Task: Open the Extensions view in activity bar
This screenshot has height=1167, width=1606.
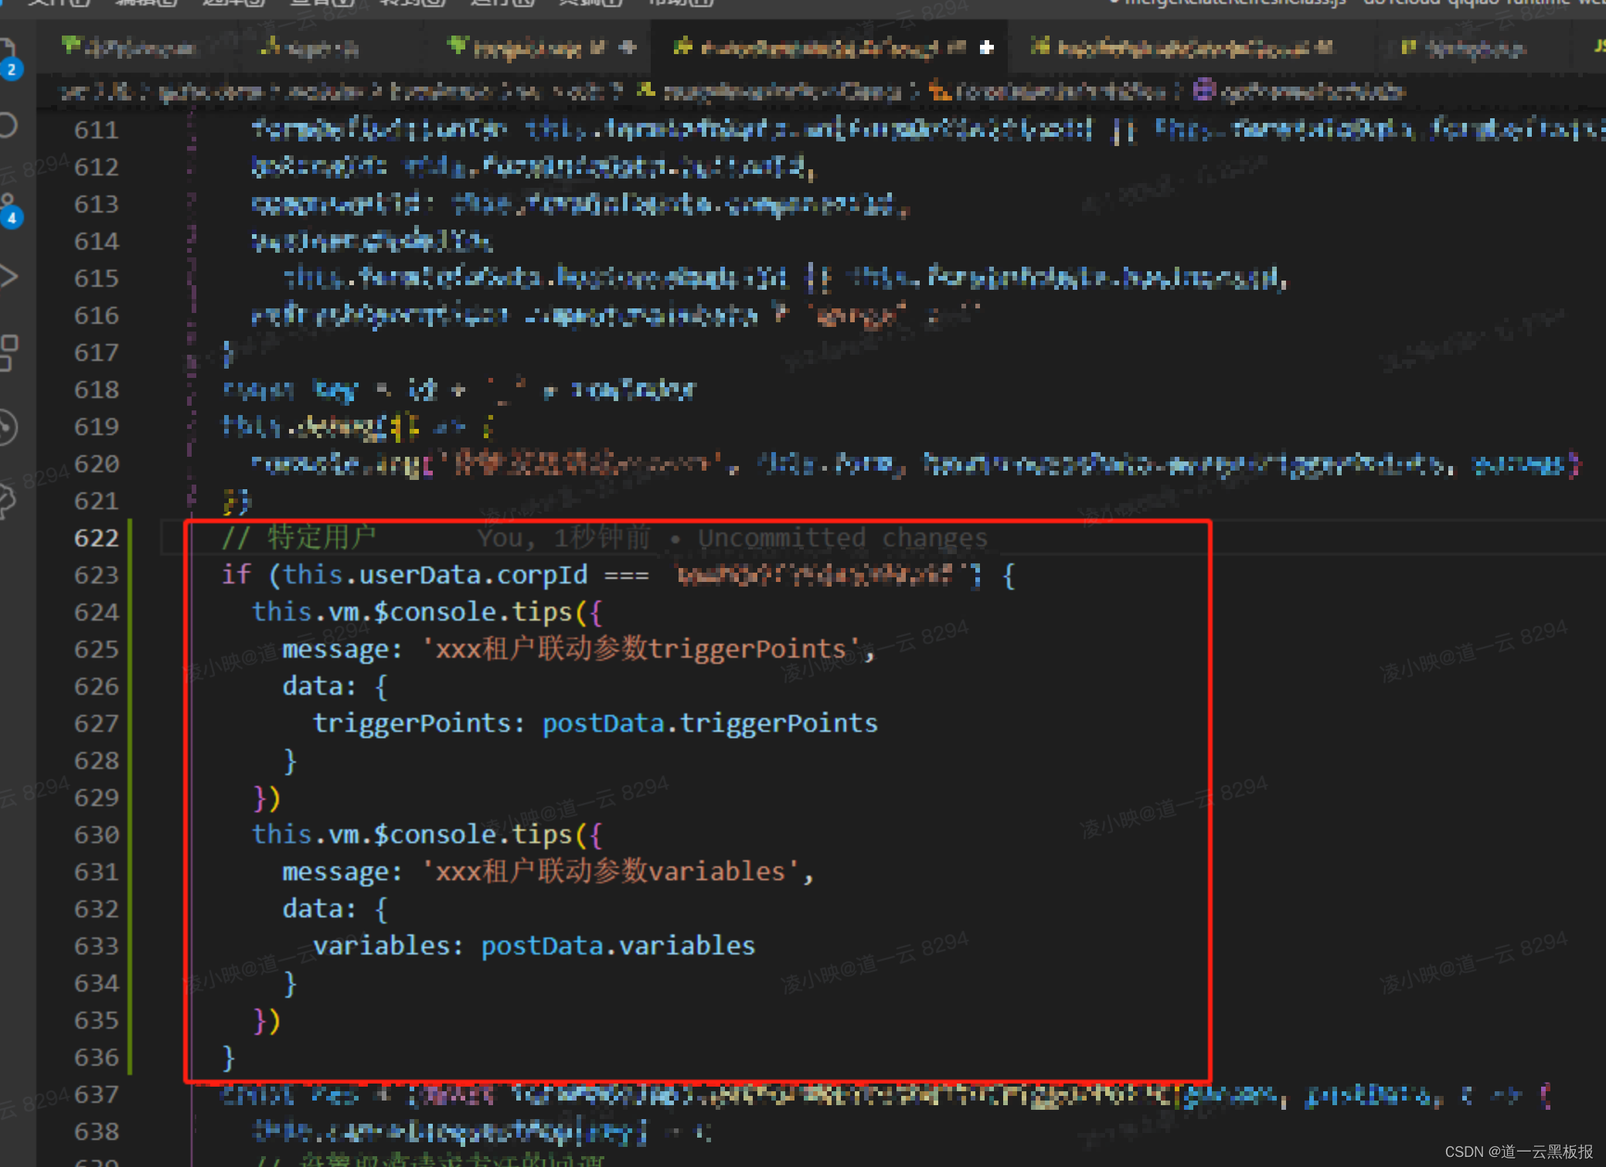Action: (x=8, y=352)
